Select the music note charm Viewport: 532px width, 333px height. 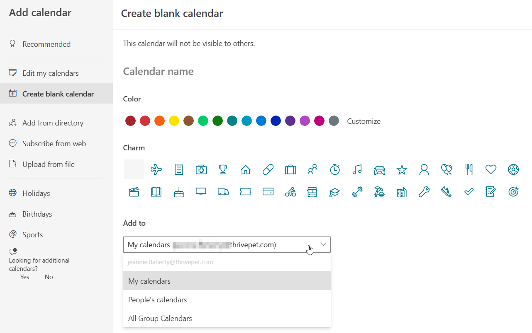click(x=357, y=169)
